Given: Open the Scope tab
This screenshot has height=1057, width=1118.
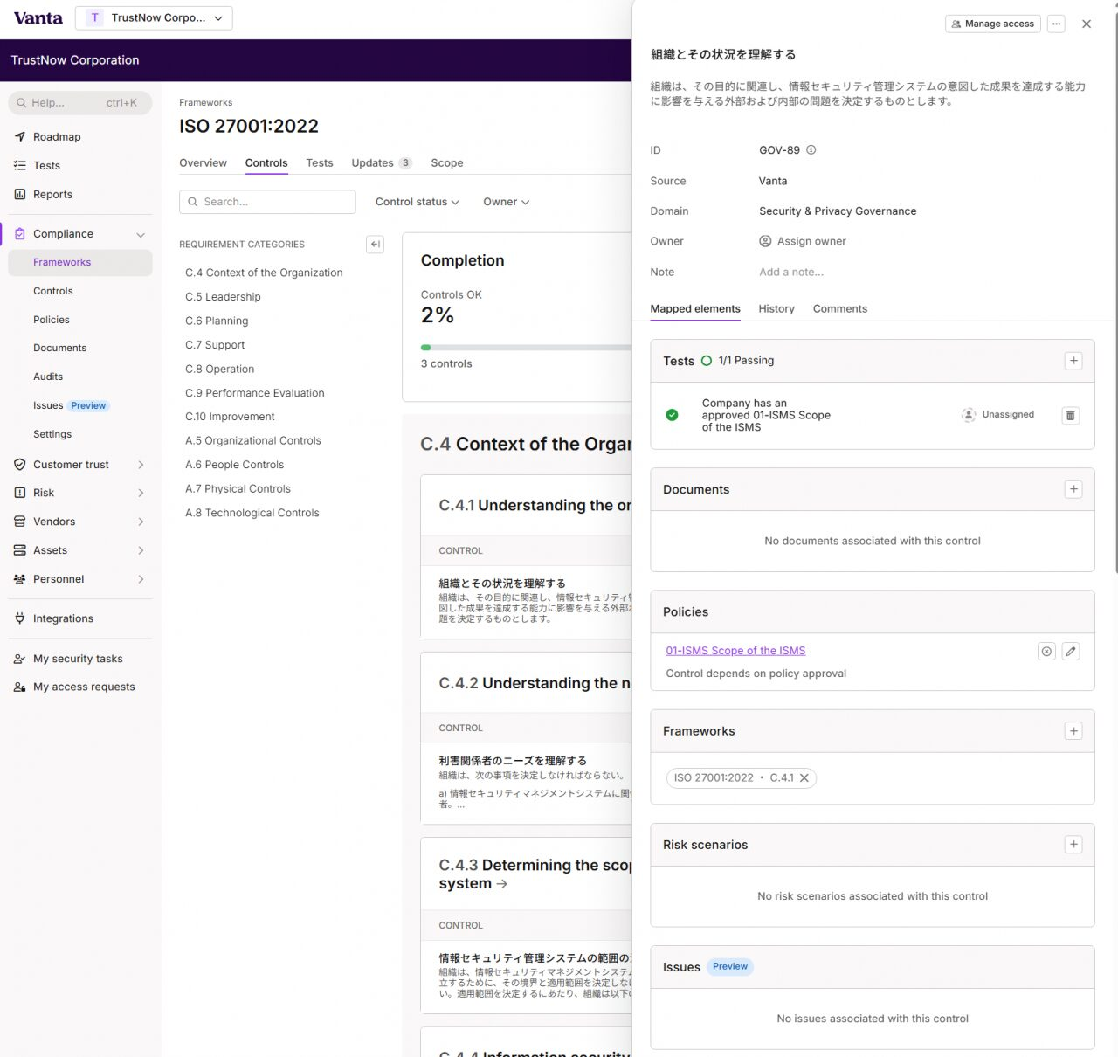Looking at the screenshot, I should pos(447,163).
